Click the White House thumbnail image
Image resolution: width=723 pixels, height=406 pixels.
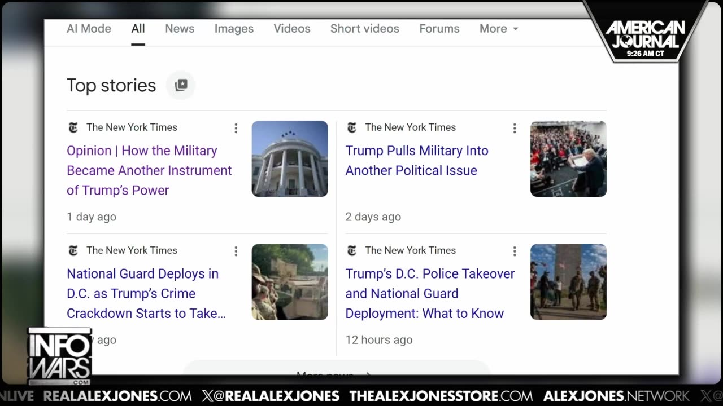pyautogui.click(x=290, y=159)
